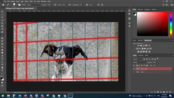Toggle Quick Mask mode in toolbox
Viewport: 174px width, 98px height.
click(x=2, y=83)
